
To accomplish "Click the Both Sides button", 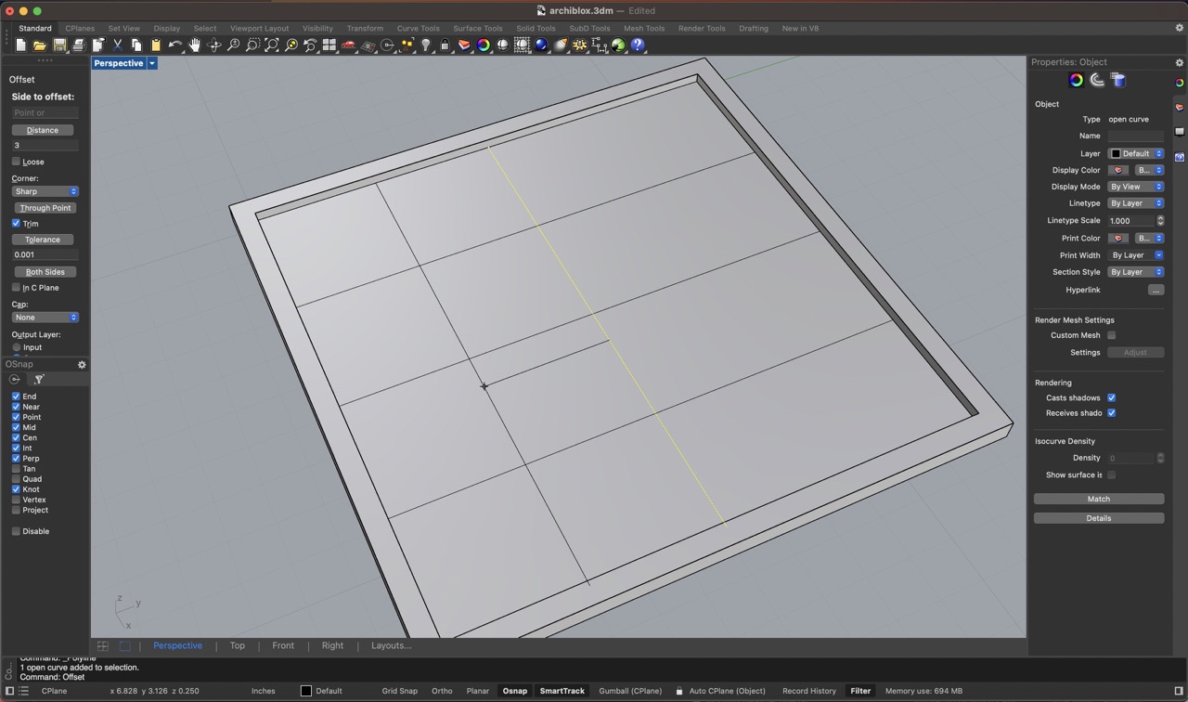I will click(x=45, y=272).
